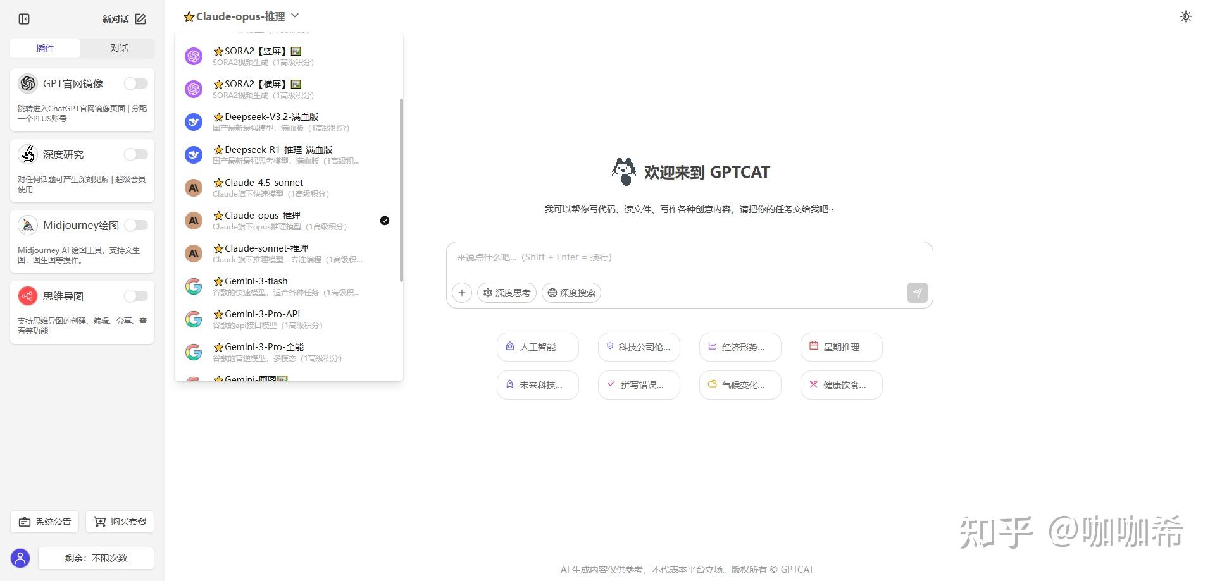
Task: Start a new chat with the edit icon
Action: click(140, 19)
